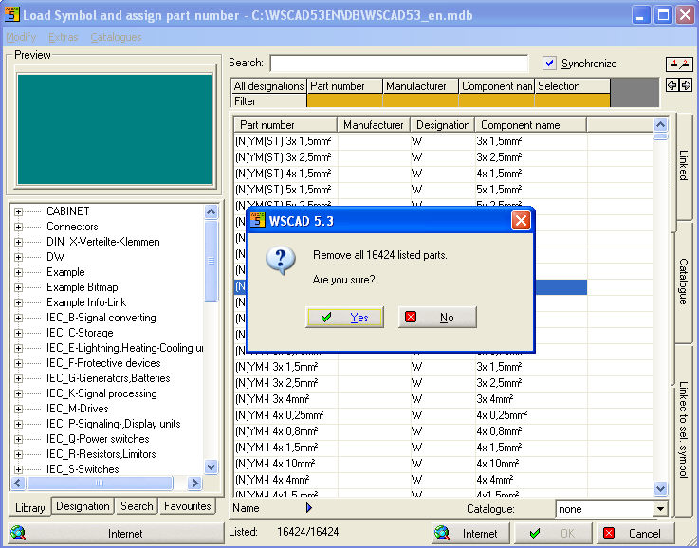Select row (N)YM-I 3x 4mm²

[x=411, y=399]
